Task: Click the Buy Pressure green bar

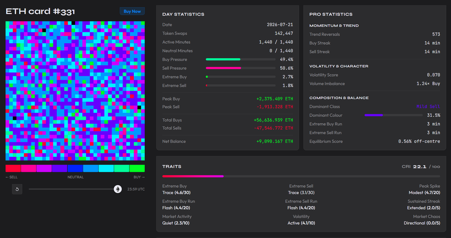Action: [223, 59]
